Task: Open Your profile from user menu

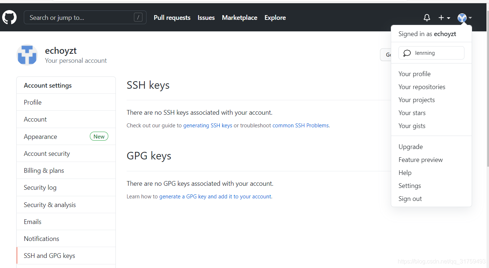Action: tap(431, 74)
